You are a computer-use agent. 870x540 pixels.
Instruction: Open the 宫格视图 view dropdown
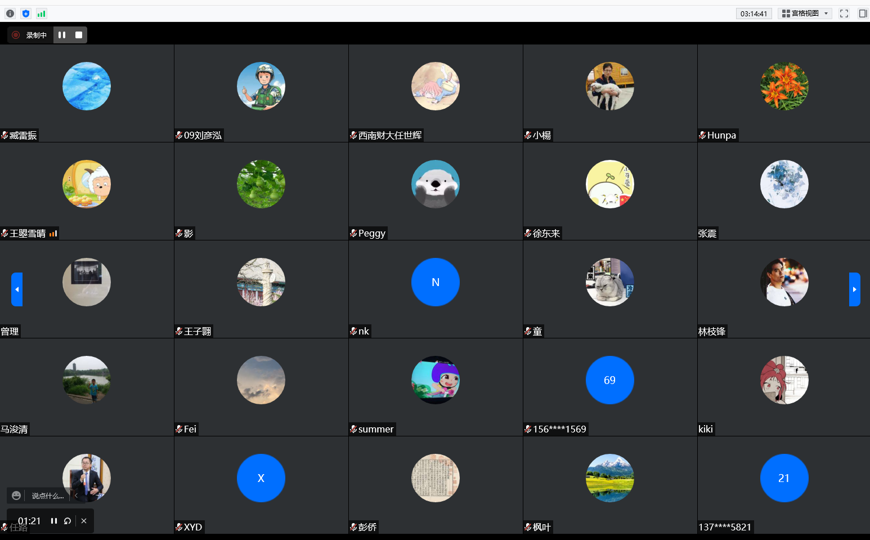coord(805,14)
